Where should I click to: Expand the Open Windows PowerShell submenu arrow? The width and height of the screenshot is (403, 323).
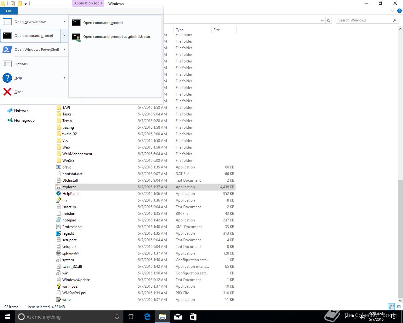coord(64,50)
